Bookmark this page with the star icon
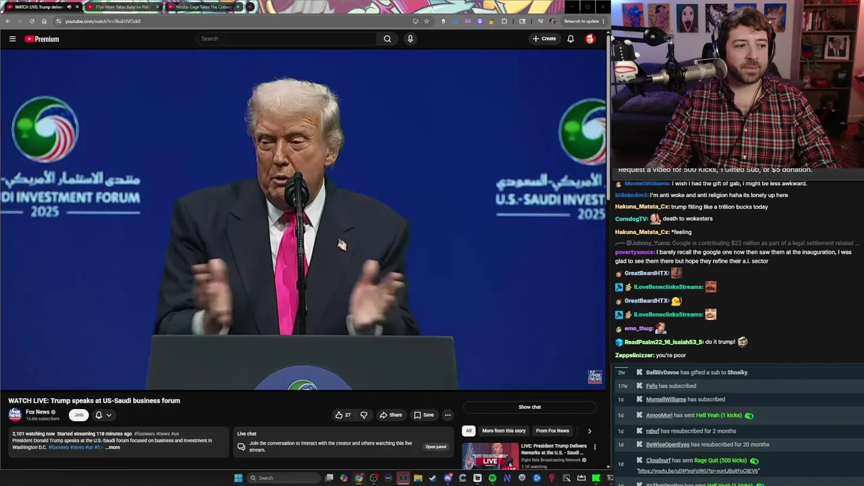 tap(427, 21)
